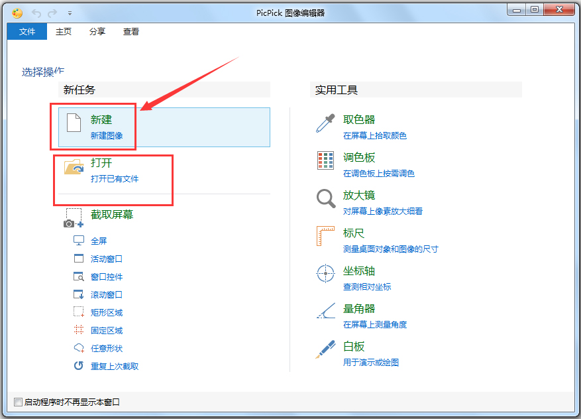Screen dimensions: 581x419
Task: Click the camera icon beside 截取屏幕
Action: pyautogui.click(x=74, y=218)
